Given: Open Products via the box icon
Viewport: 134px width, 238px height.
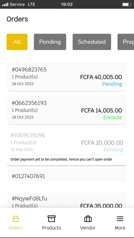Looking at the screenshot, I should point(51,219).
